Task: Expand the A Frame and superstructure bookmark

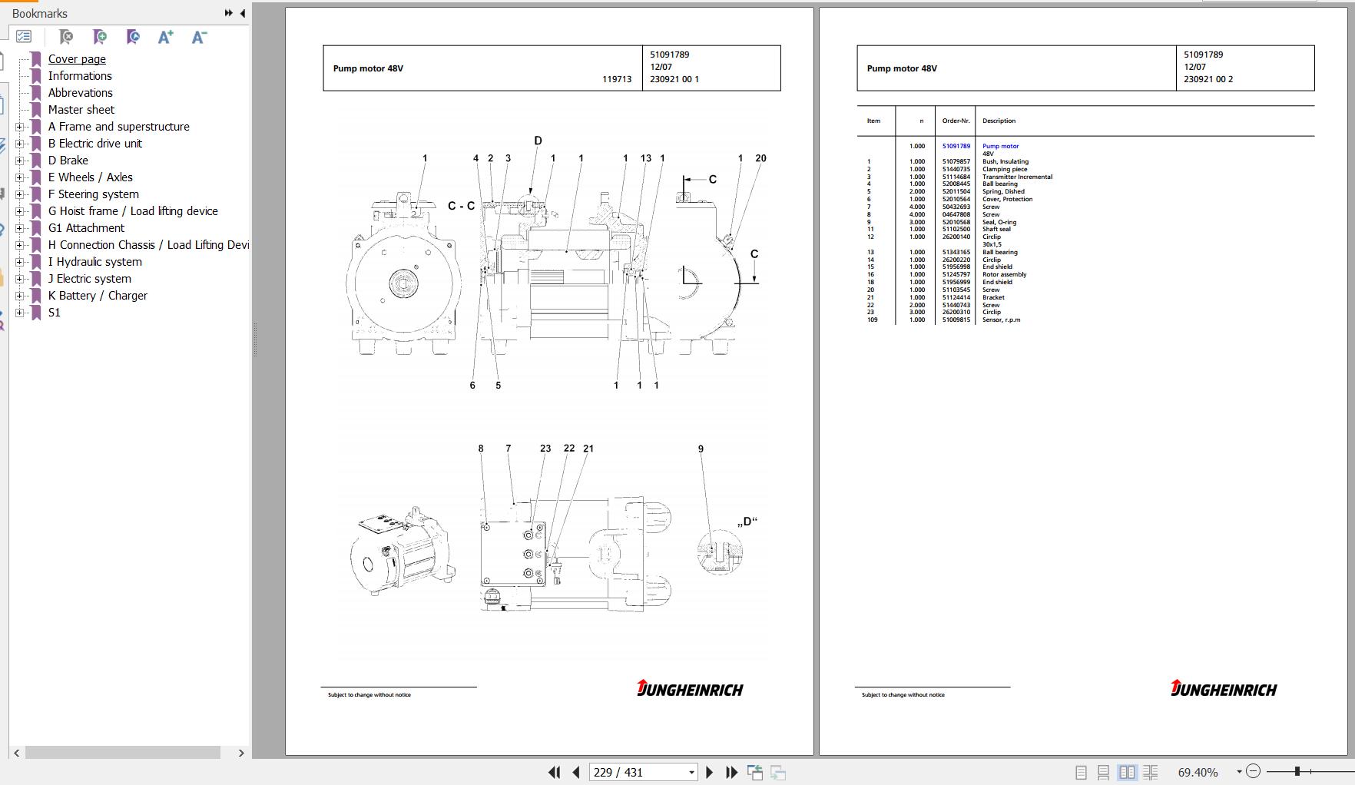Action: point(20,127)
